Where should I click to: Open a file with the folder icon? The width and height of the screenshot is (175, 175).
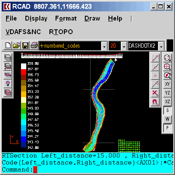tap(17, 45)
